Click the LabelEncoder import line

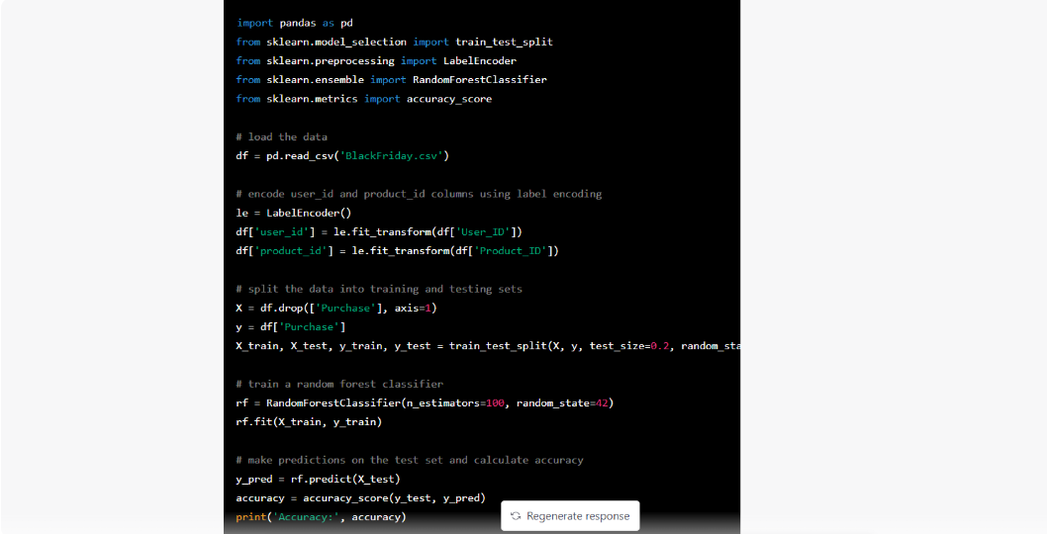point(376,60)
